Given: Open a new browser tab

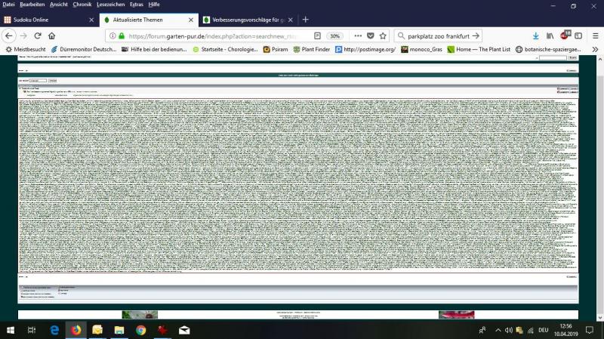Looking at the screenshot, I should [305, 20].
